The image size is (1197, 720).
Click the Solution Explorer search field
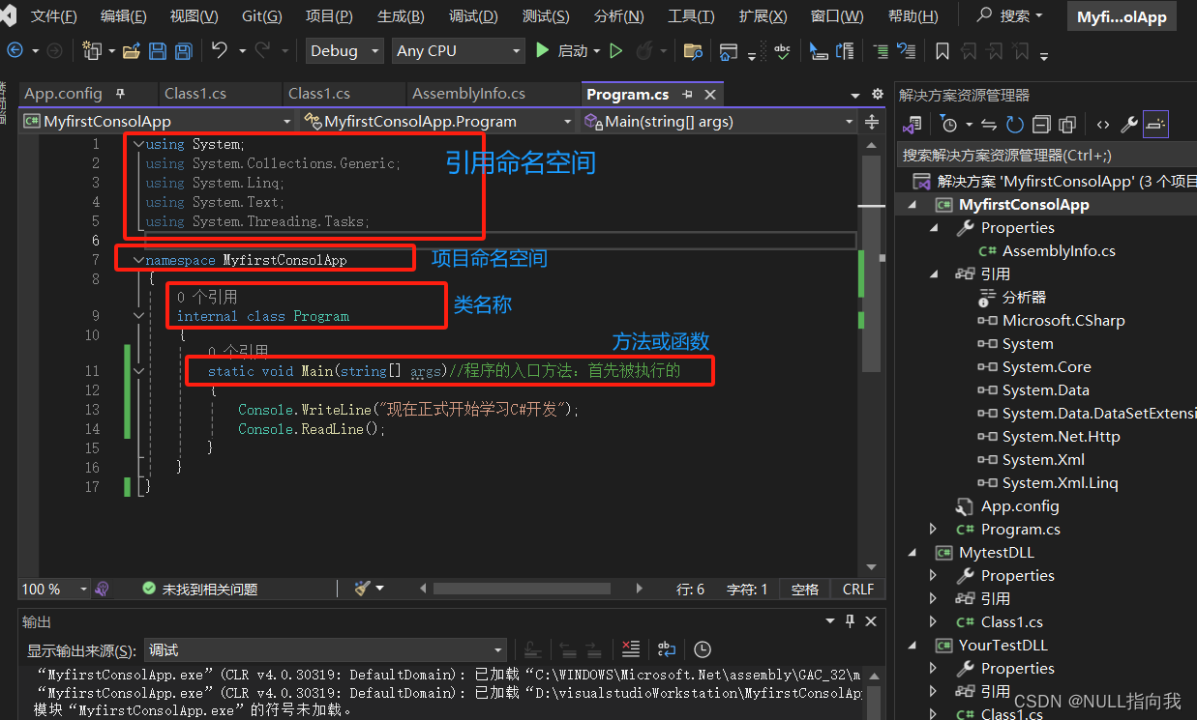(x=1046, y=155)
